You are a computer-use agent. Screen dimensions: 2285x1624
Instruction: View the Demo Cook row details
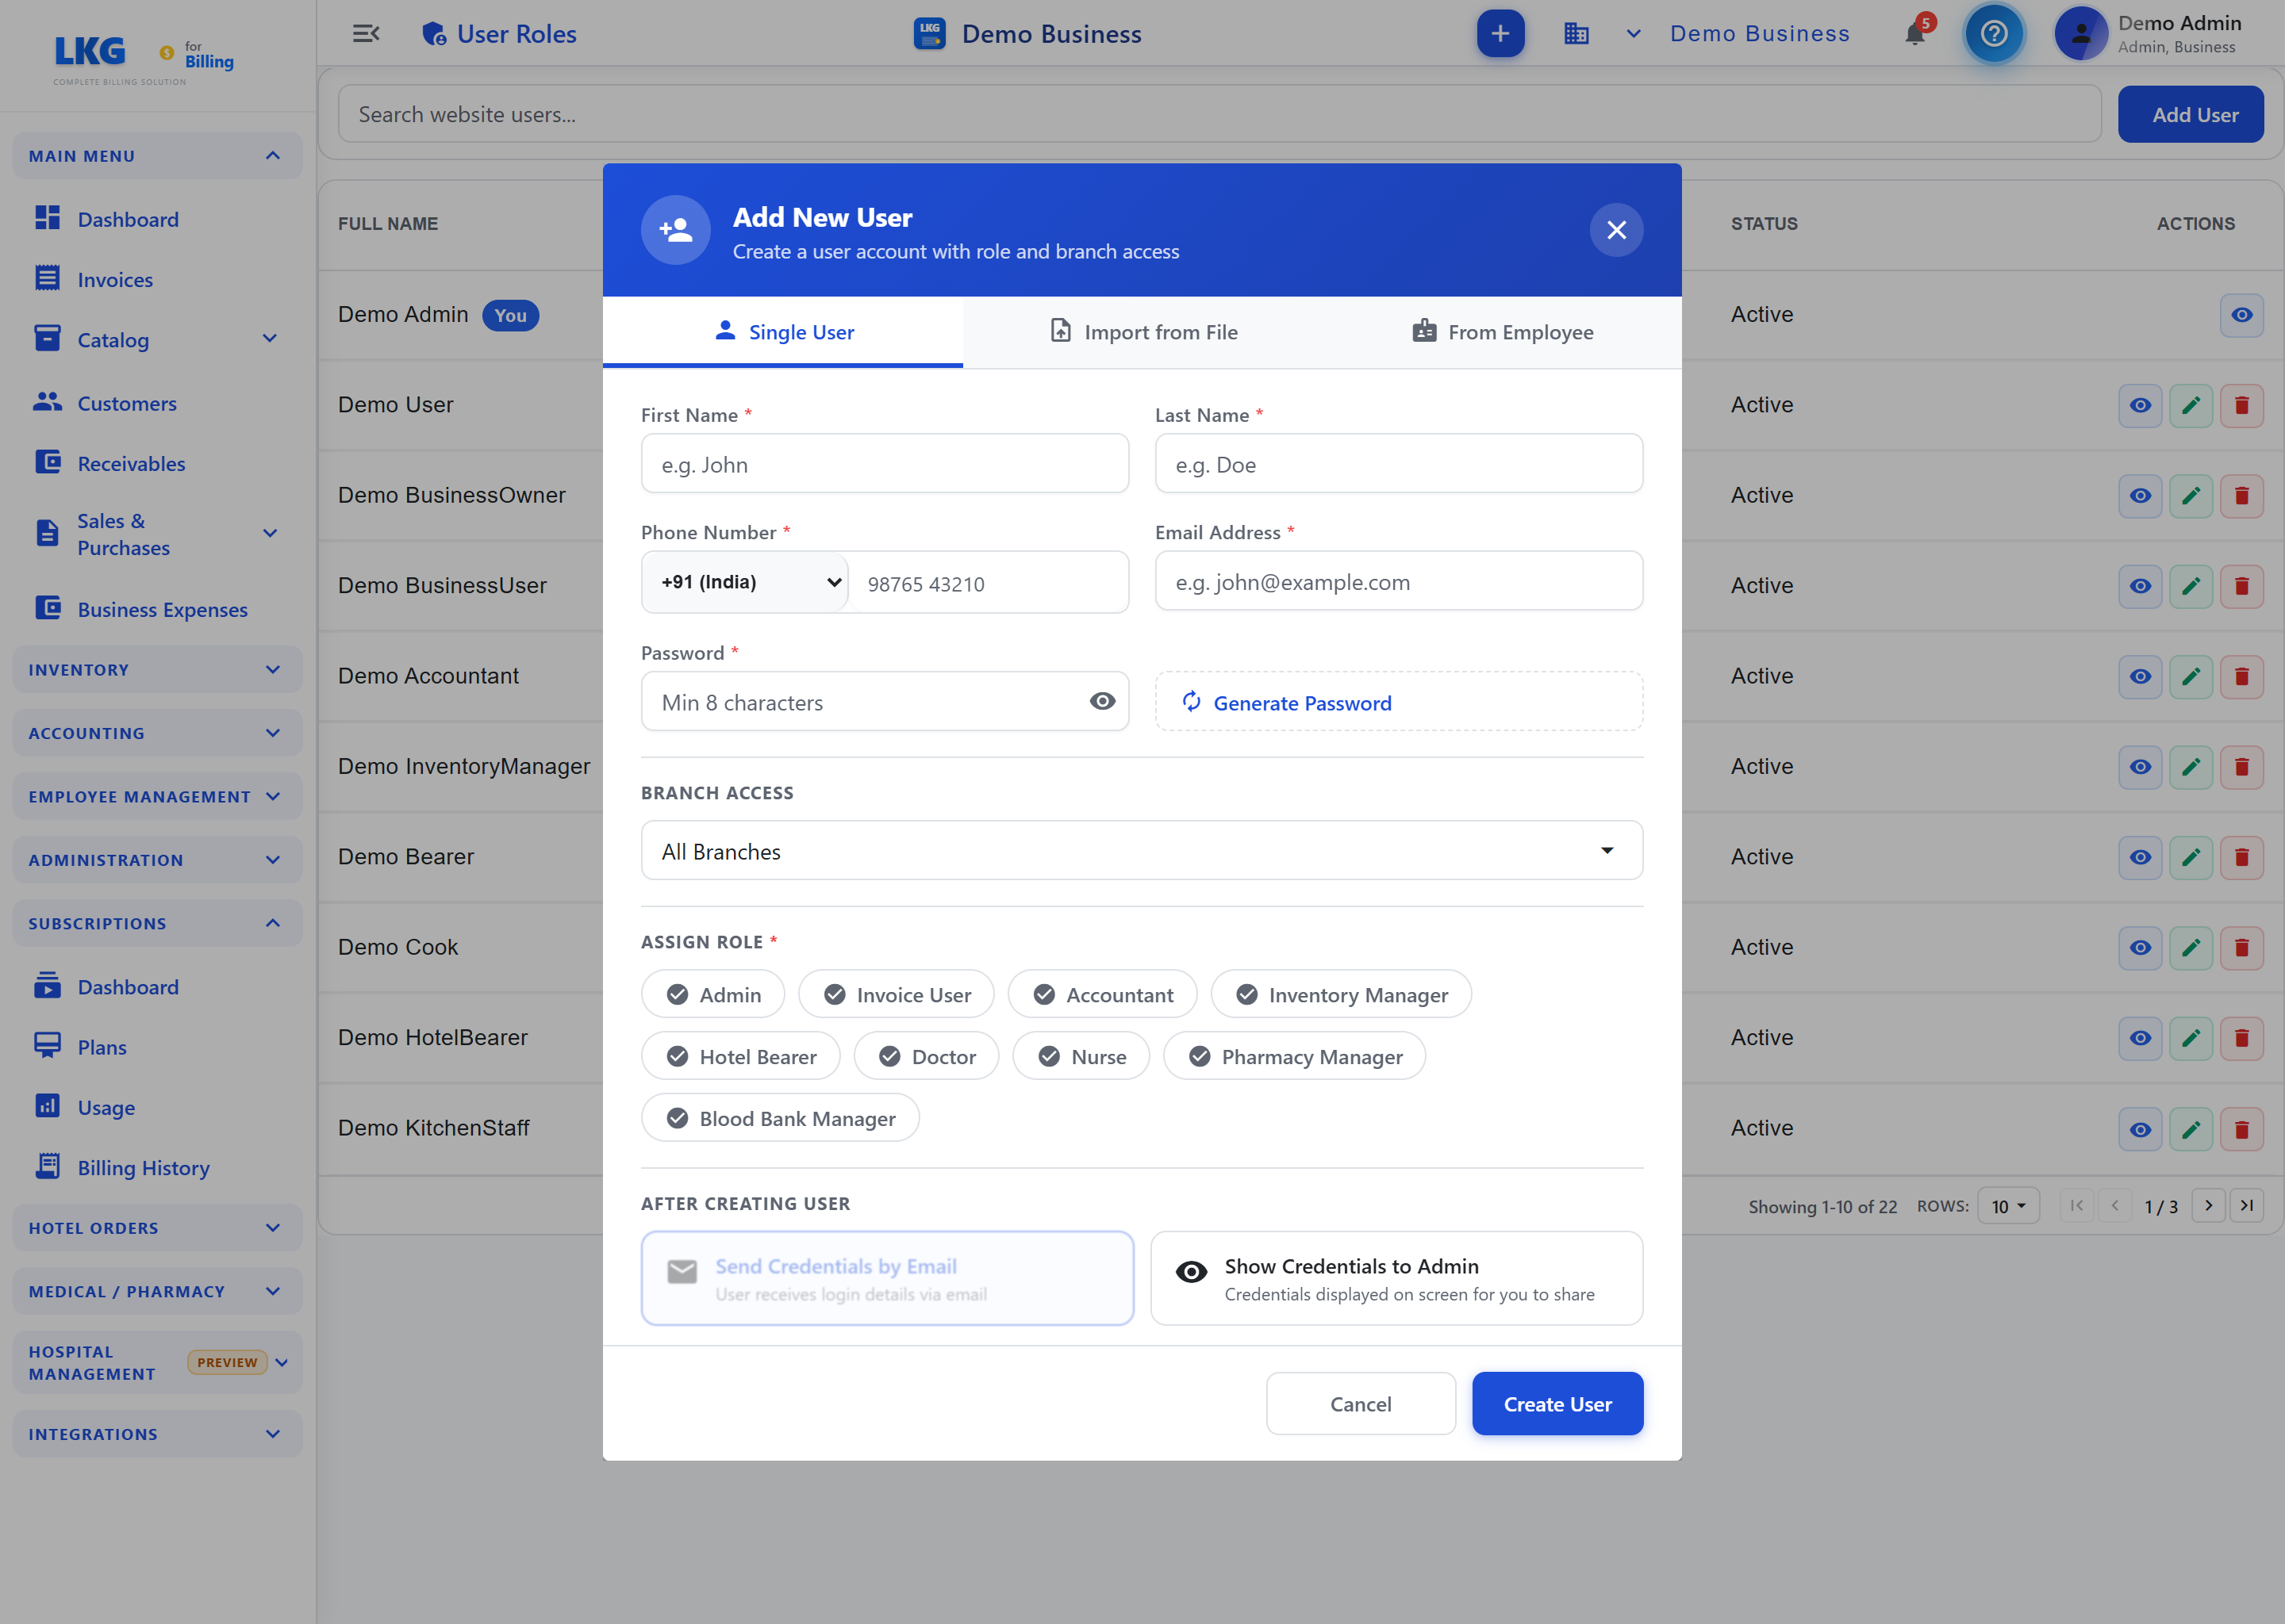point(2140,948)
